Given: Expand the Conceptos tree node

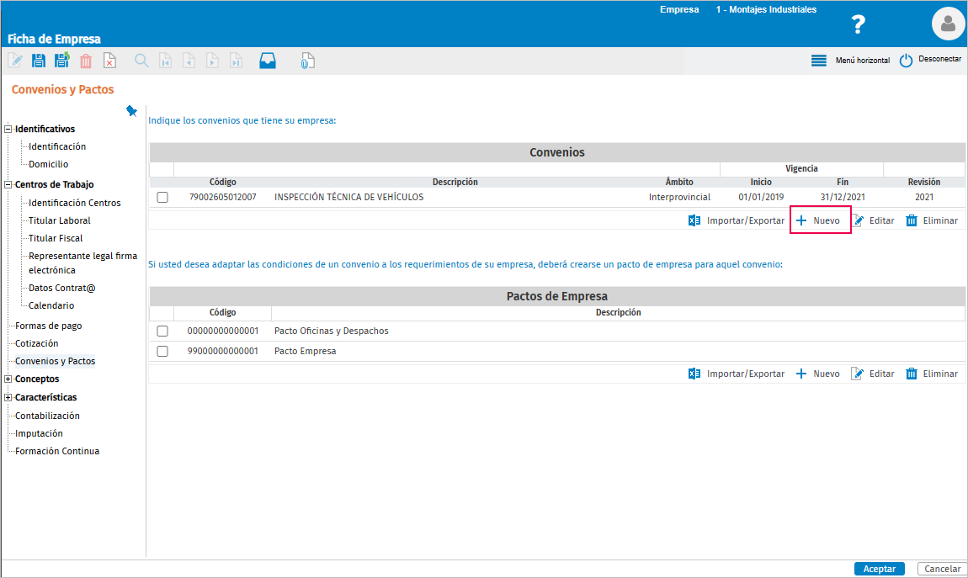Looking at the screenshot, I should coord(8,379).
